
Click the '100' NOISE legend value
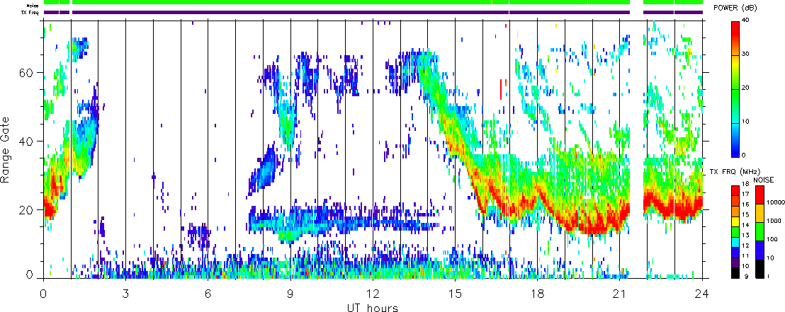[x=772, y=240]
